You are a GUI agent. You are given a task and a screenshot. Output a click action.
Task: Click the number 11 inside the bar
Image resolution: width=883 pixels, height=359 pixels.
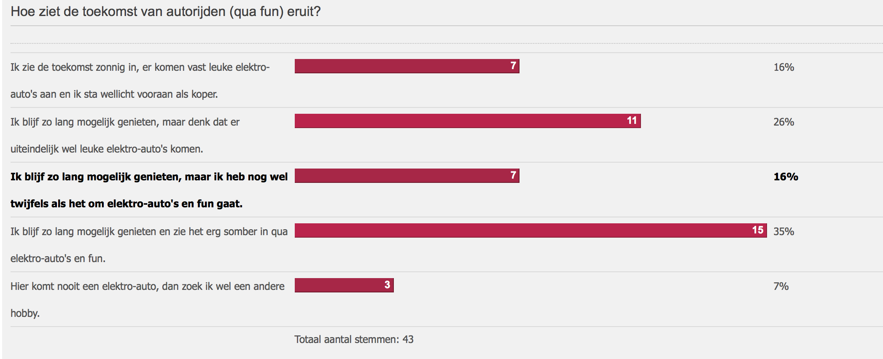point(632,121)
